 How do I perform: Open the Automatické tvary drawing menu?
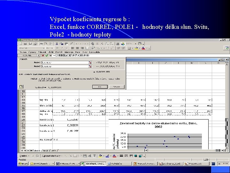(x=52, y=156)
